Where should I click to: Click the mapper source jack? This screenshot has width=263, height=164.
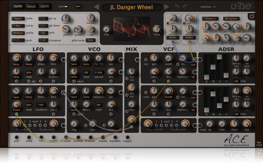(128, 137)
